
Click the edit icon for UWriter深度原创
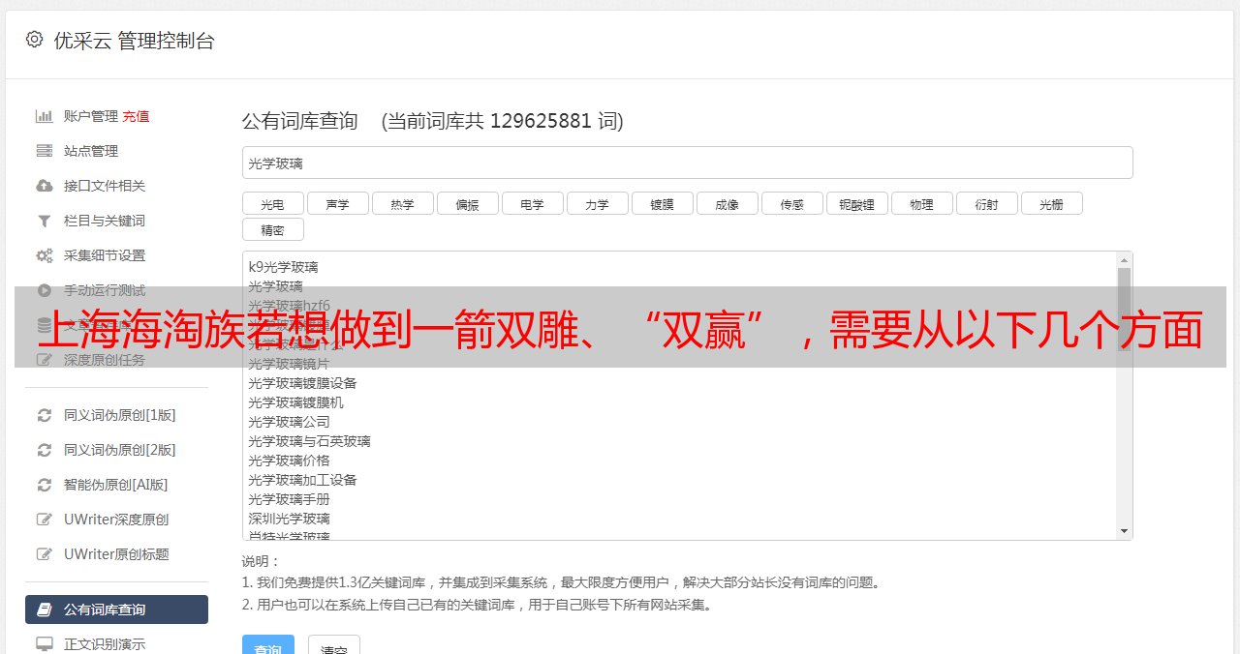pos(45,520)
